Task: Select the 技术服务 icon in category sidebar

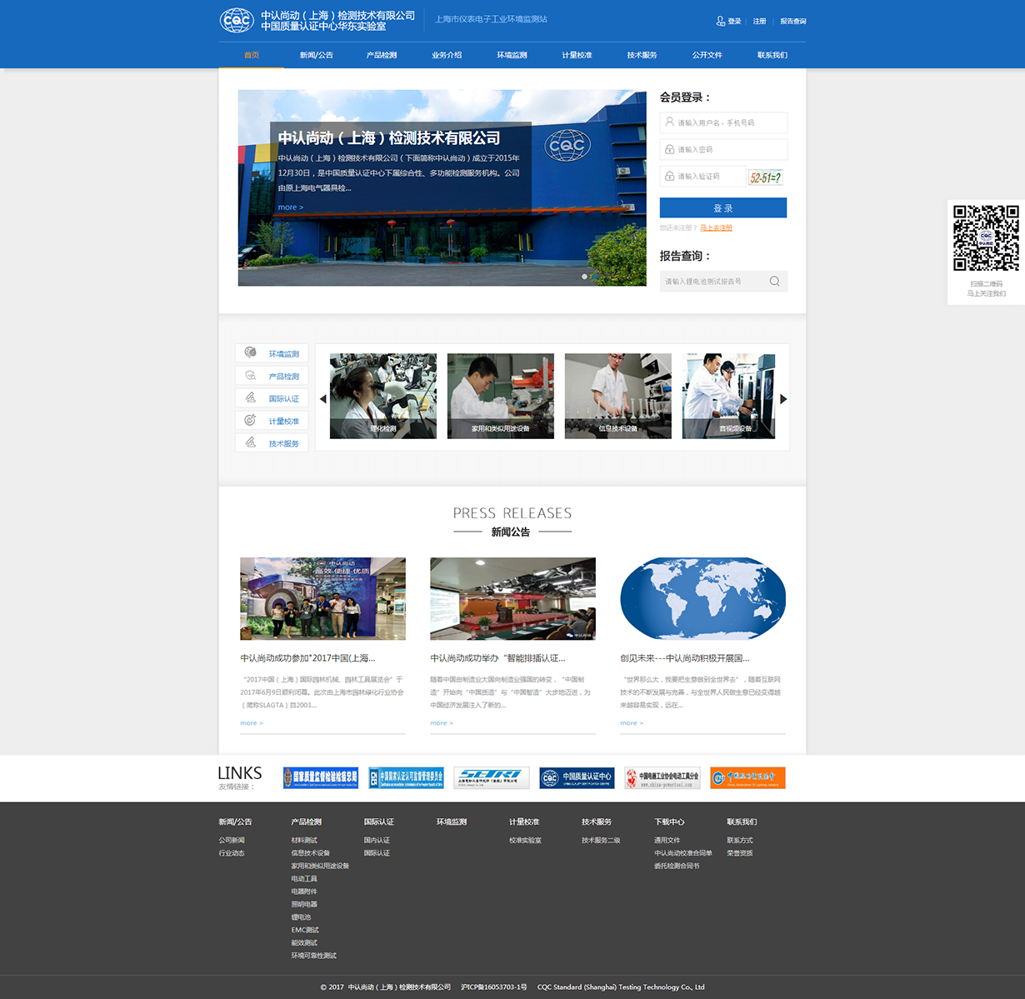Action: click(x=250, y=442)
